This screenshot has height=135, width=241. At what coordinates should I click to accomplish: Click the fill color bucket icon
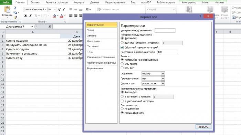(x=54, y=16)
